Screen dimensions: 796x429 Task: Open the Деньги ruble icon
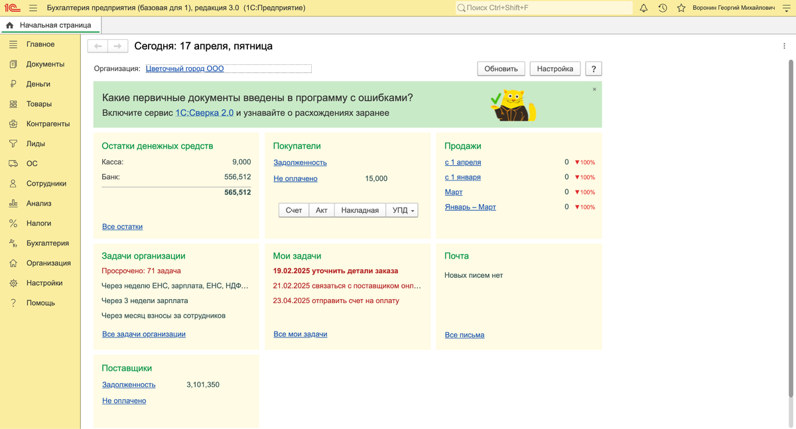[13, 84]
